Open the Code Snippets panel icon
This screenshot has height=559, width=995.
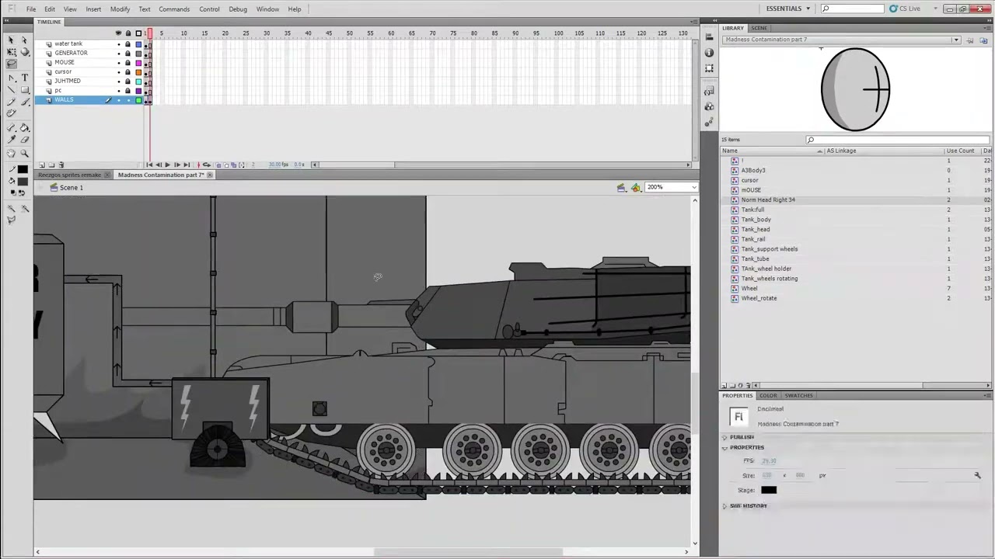(709, 91)
